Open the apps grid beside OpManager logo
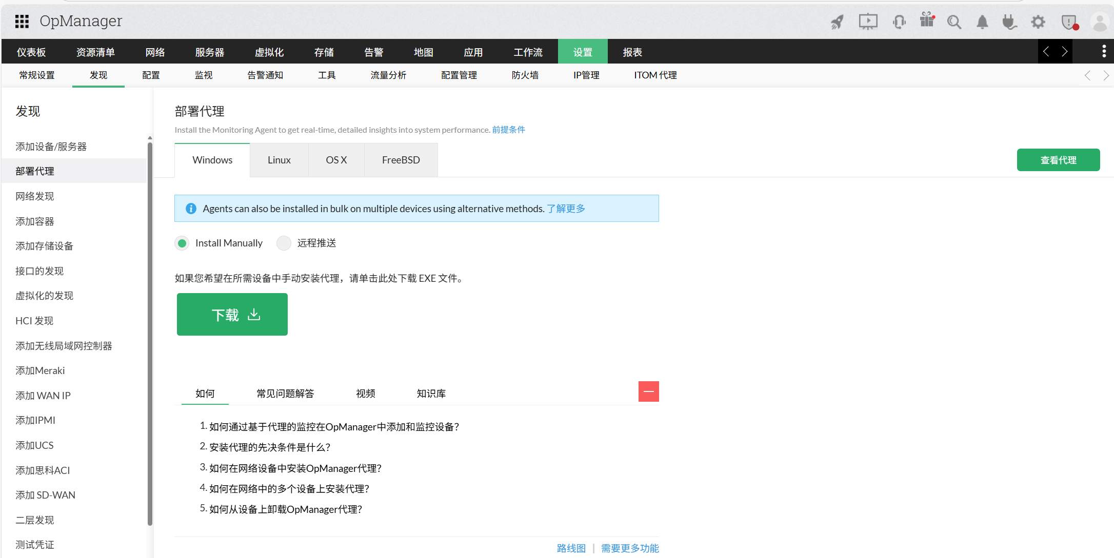 22,21
